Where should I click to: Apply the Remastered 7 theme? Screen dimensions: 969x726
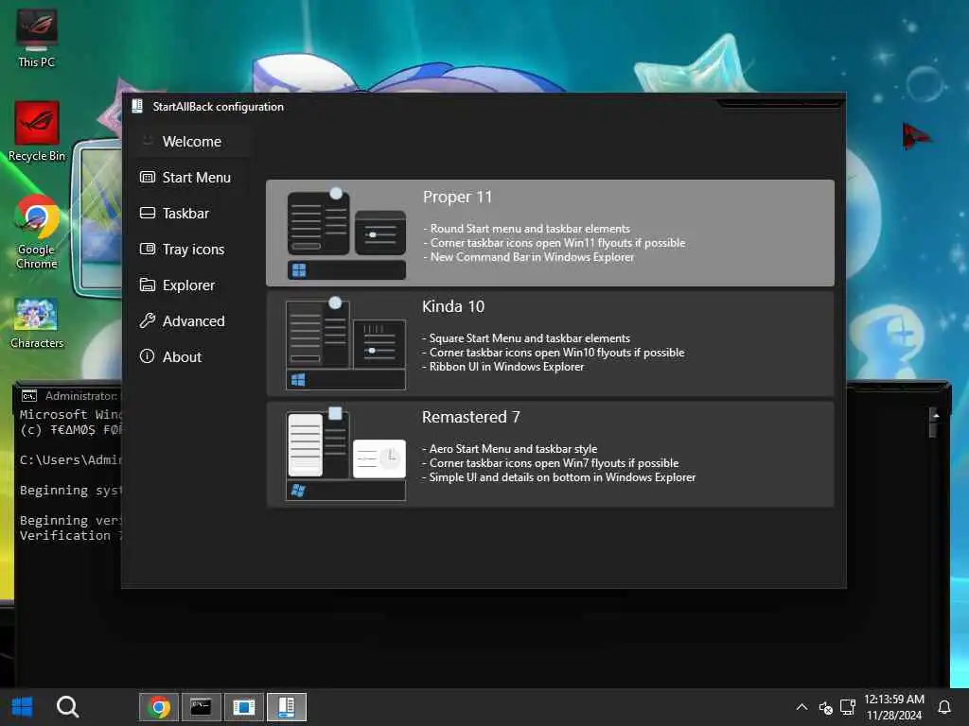click(550, 455)
